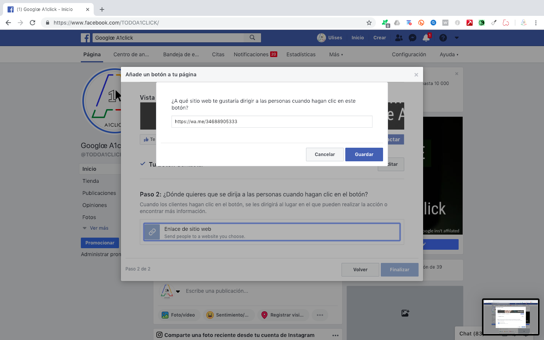The image size is (544, 340).
Task: Click the W extension icon
Action: click(x=445, y=23)
